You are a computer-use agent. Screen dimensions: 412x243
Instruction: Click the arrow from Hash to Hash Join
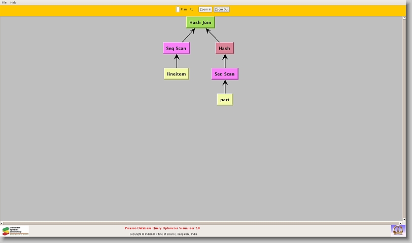pos(213,35)
